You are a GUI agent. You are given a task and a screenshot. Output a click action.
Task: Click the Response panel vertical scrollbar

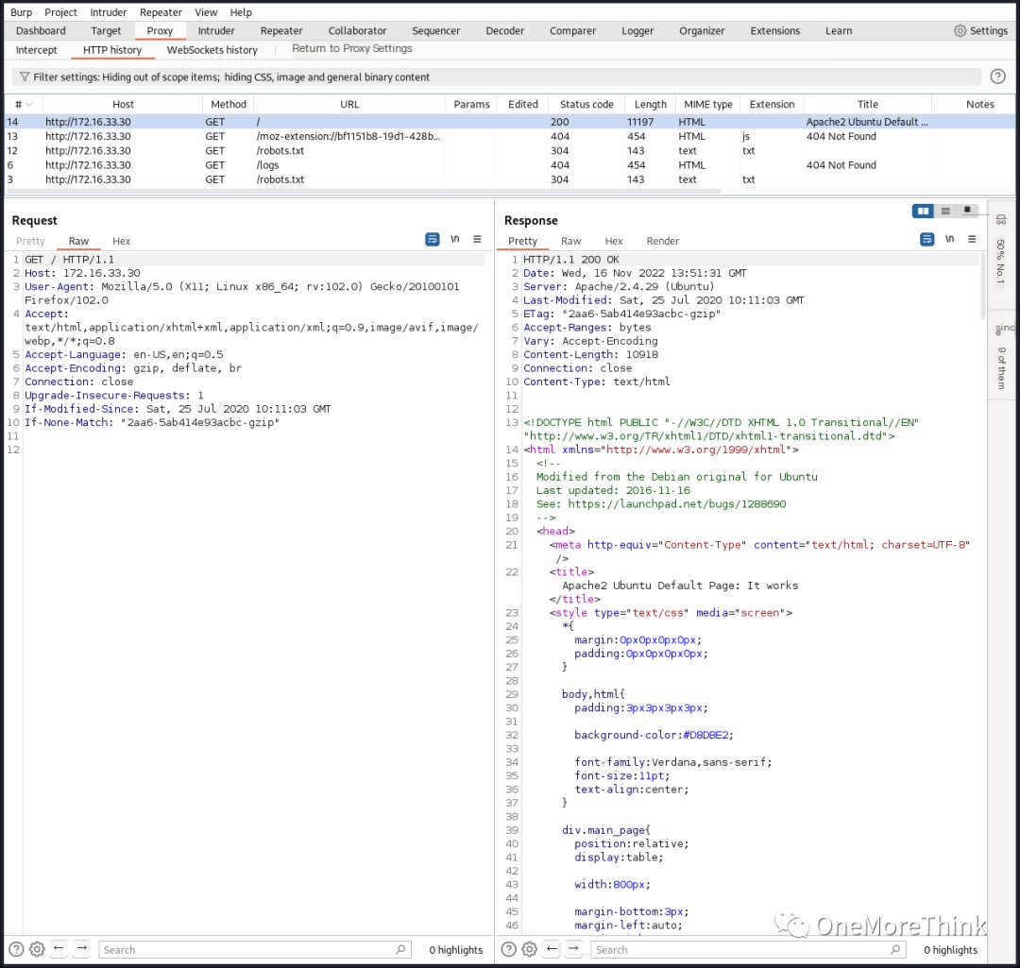click(982, 286)
